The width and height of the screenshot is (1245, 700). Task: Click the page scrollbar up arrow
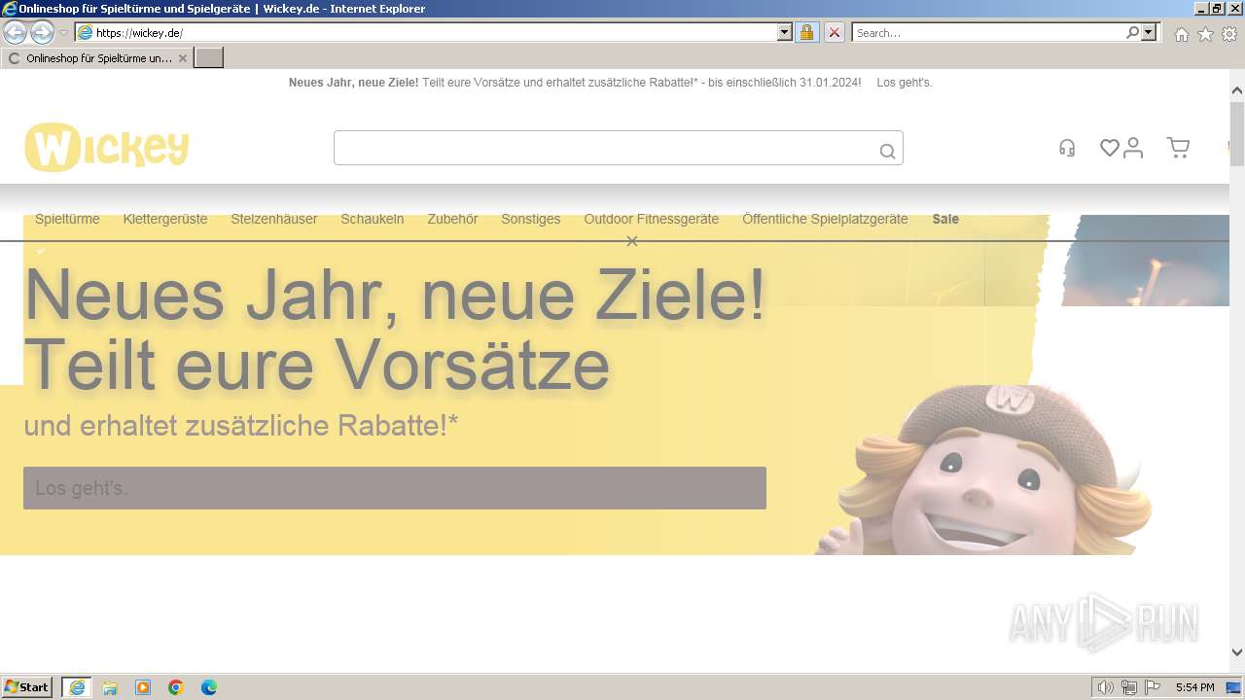pyautogui.click(x=1237, y=90)
